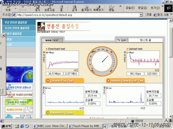Click the Upload test graph
Screen dimensions: 173x129
[143, 60]
